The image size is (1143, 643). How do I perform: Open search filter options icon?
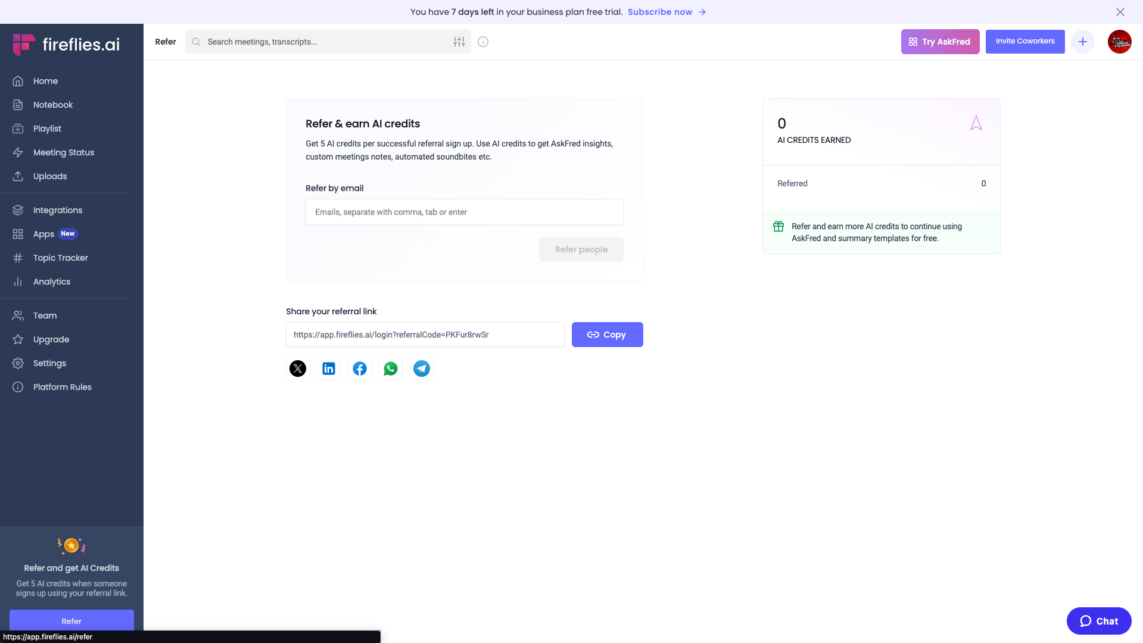click(x=459, y=42)
